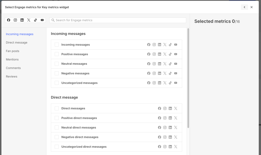Click Facebook icon in Negative messages row
The image size is (261, 155).
(x=149, y=73)
